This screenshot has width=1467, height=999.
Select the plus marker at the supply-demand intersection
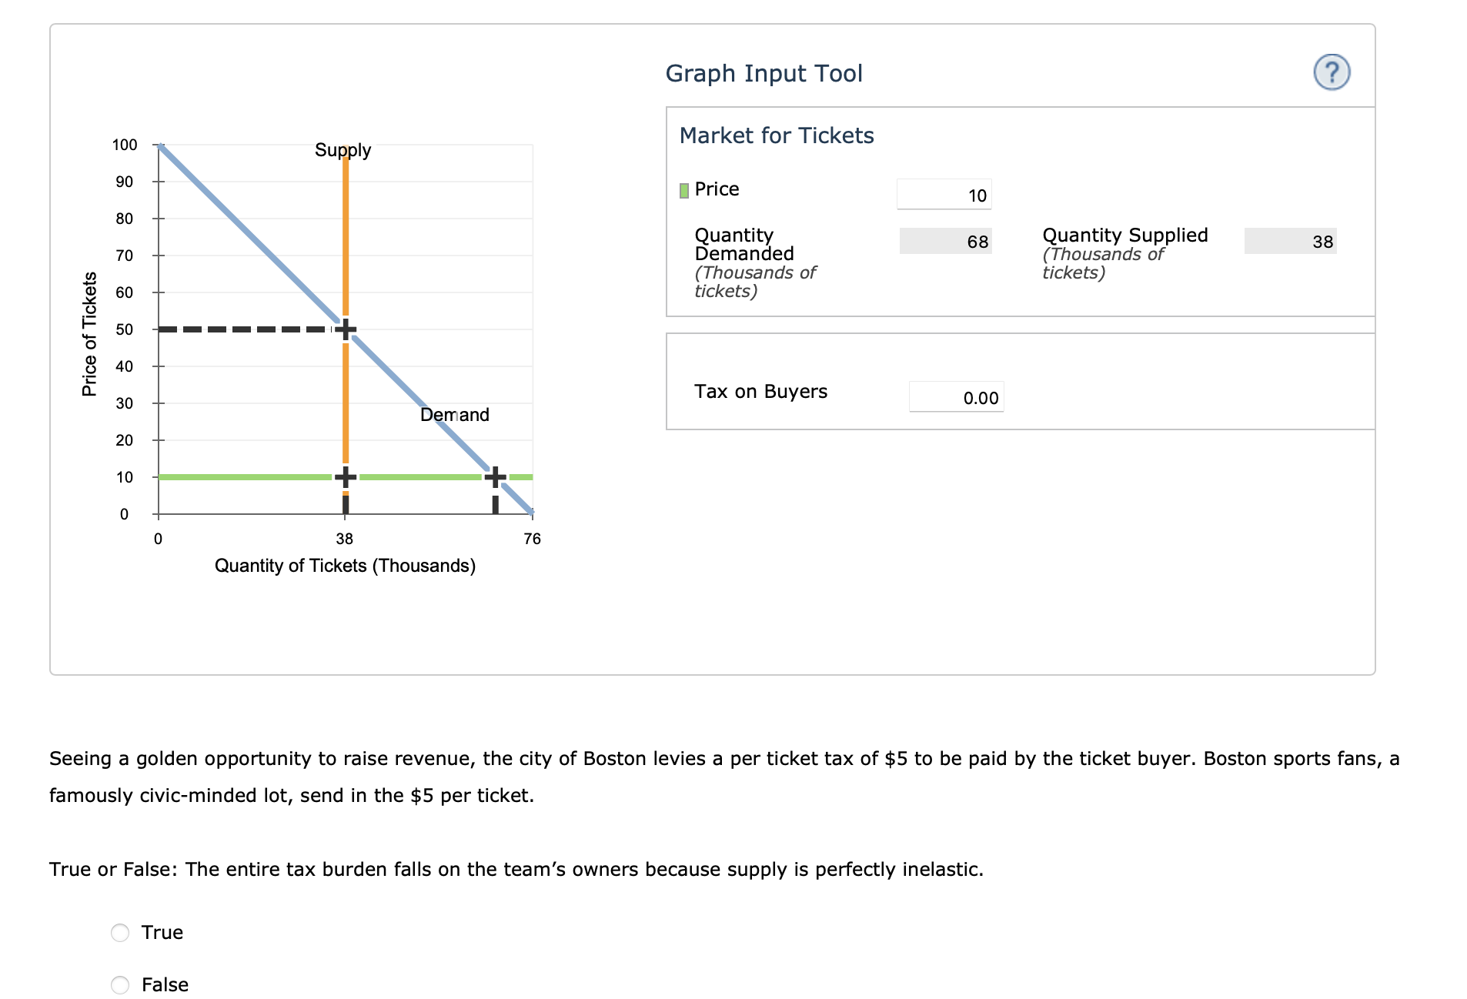point(346,328)
